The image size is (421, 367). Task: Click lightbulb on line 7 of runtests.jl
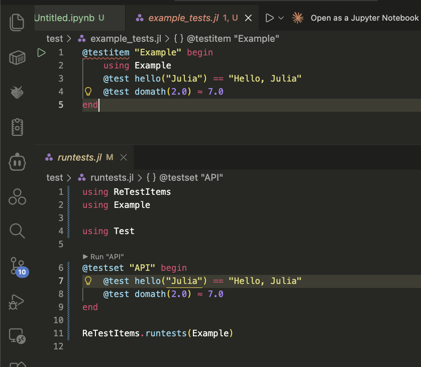[x=88, y=281]
